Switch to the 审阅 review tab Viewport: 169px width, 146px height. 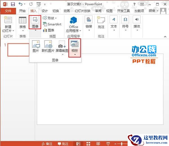pos(98,11)
